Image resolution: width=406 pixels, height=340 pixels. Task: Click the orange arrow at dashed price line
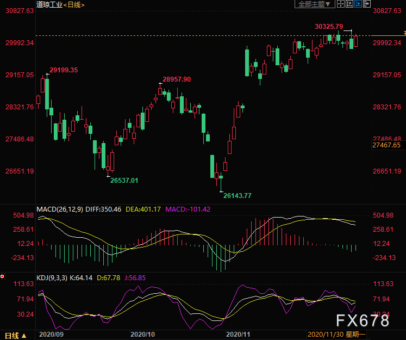[403, 36]
